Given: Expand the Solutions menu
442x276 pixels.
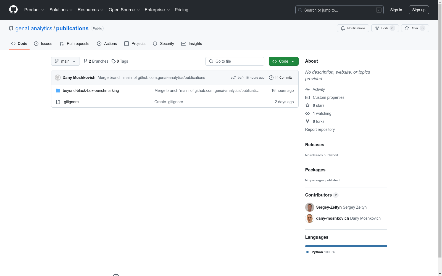Looking at the screenshot, I should pos(61,10).
